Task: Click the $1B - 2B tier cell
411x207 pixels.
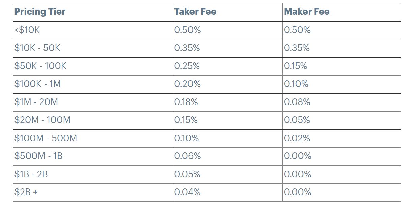Action: click(x=93, y=175)
